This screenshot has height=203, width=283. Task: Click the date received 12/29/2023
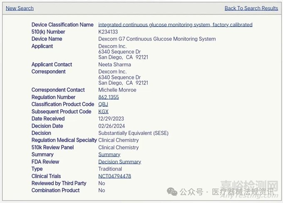click(x=112, y=119)
